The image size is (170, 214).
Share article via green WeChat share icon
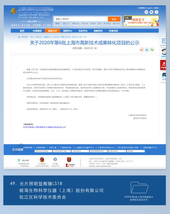[x=152, y=50]
